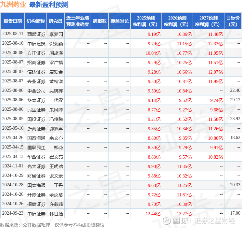Image resolution: width=242 pixels, height=228 pixels.
Task: Click institution cell 中信证券
Action: click(x=36, y=214)
